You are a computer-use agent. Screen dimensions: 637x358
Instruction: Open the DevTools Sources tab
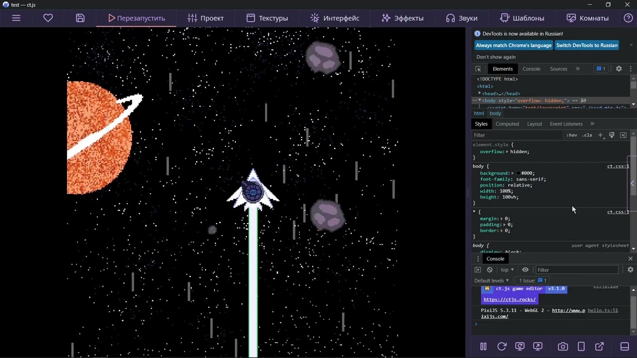tap(558, 69)
